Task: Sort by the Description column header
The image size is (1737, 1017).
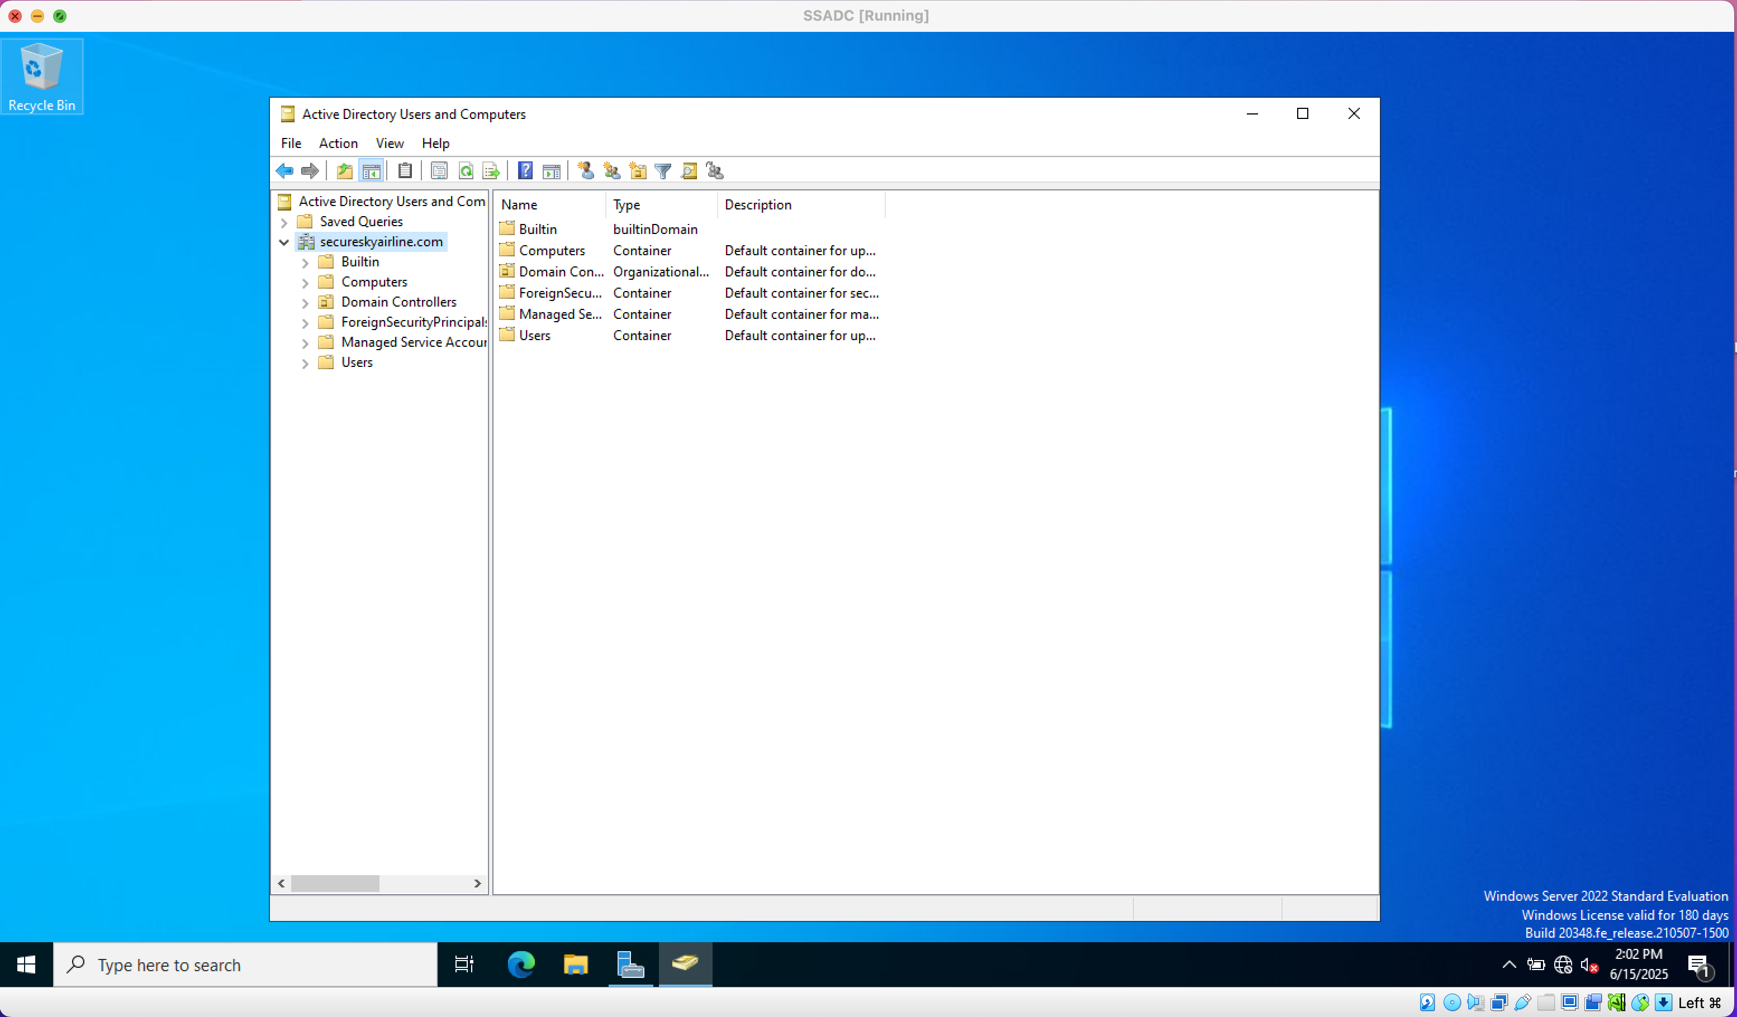Action: pos(800,204)
